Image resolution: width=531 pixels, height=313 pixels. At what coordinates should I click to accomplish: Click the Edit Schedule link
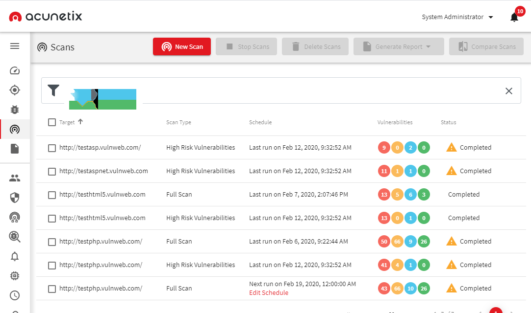point(269,293)
